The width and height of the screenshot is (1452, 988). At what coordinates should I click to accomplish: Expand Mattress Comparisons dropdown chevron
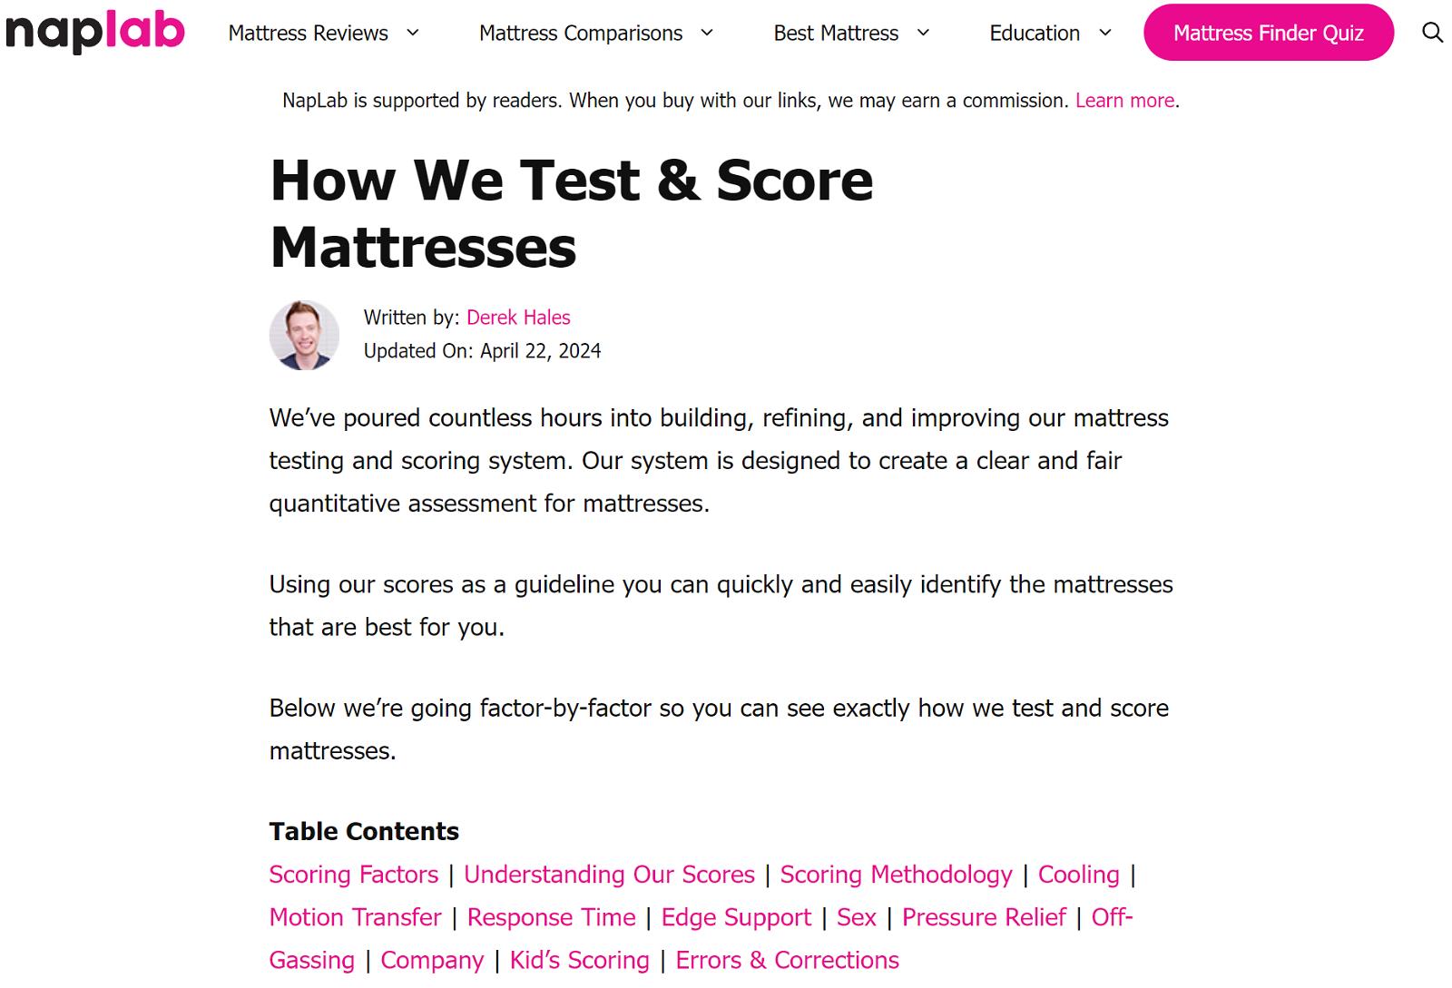click(x=707, y=33)
